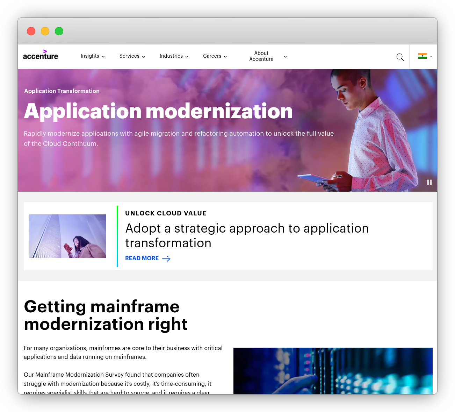Expand the Insights chevron
455x412 pixels.
tap(103, 57)
